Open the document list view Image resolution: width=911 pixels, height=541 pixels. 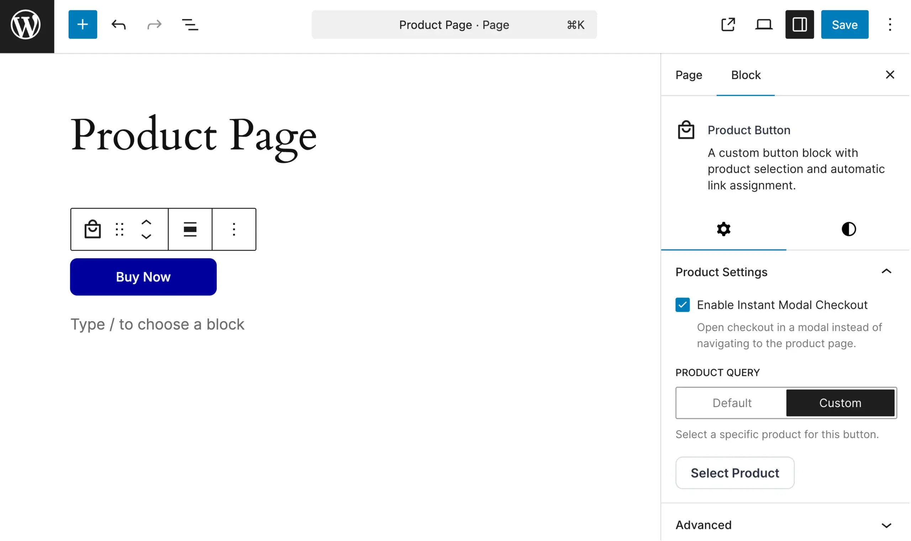pos(190,25)
